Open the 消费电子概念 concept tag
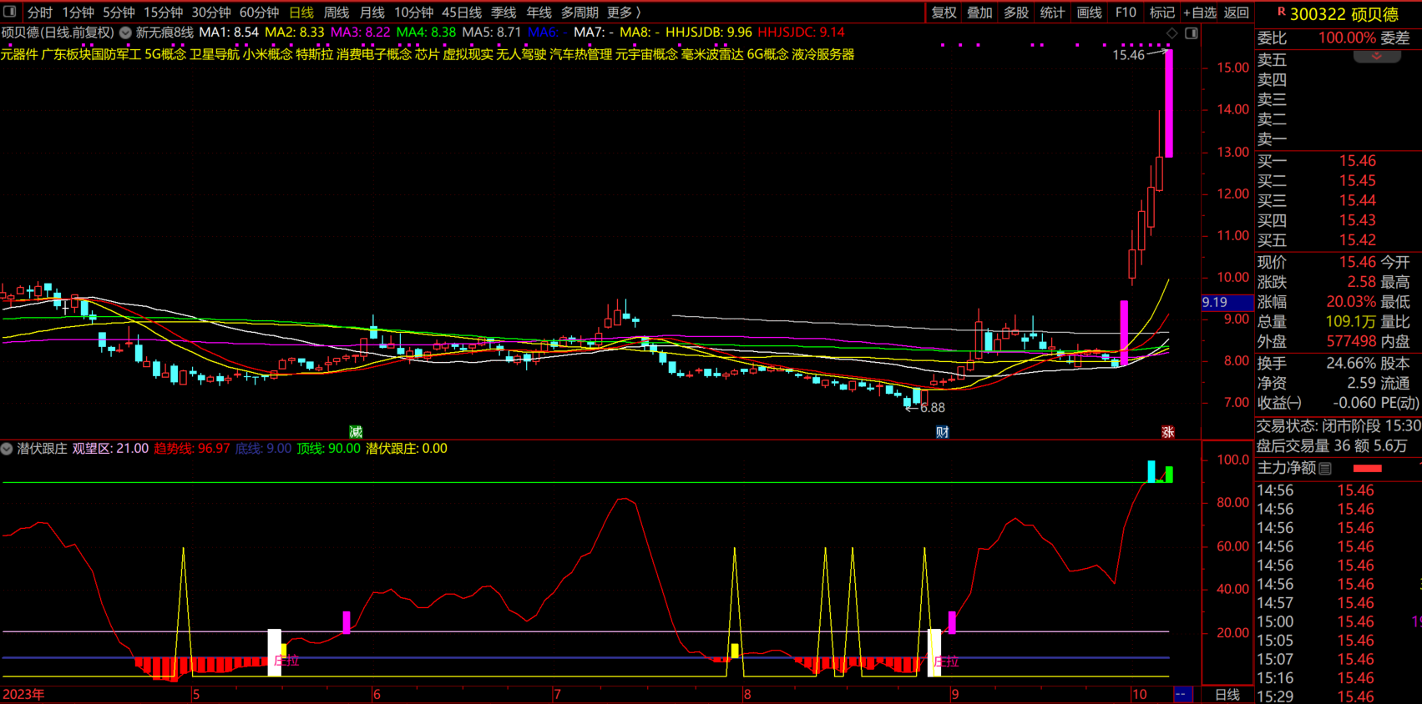This screenshot has width=1422, height=704. pos(374,54)
